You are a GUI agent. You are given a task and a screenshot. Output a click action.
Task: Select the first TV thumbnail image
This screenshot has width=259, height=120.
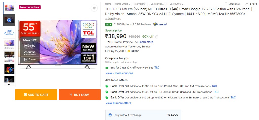tap(9, 8)
